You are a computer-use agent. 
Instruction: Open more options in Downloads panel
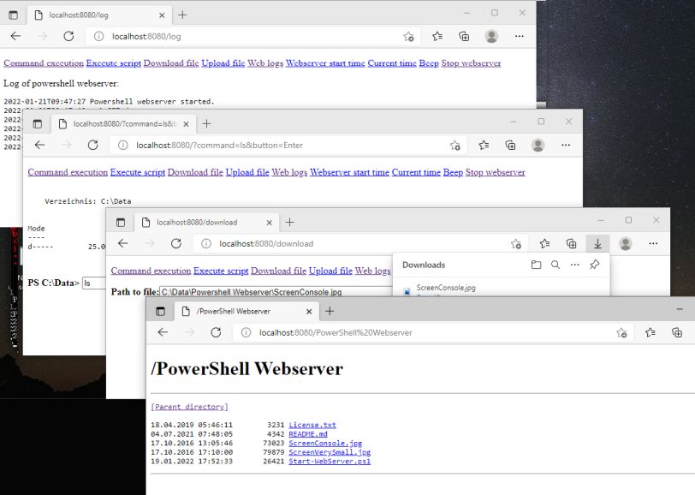(574, 265)
